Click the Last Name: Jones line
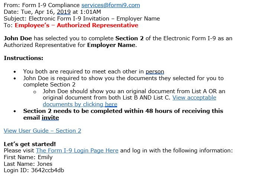The image size is (254, 180). coord(28,164)
